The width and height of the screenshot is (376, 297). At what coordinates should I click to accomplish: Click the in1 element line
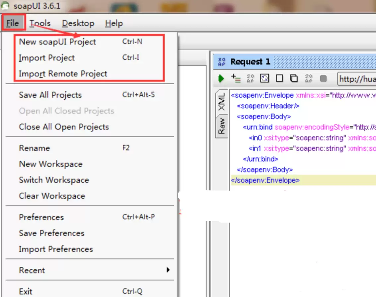tap(312, 148)
